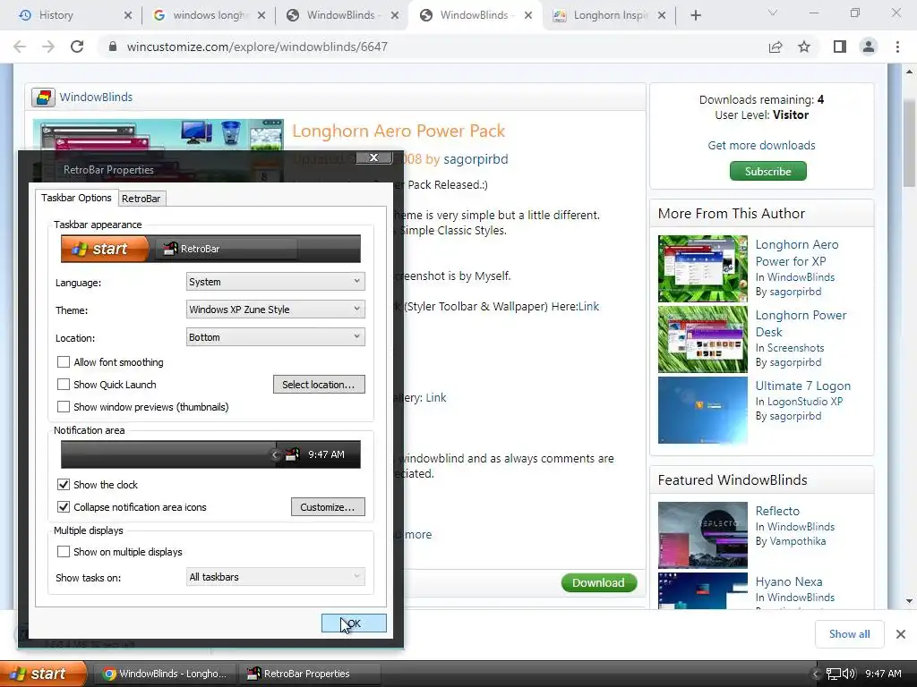Screen dimensions: 917x687
Task: Open the Language dropdown
Action: click(x=276, y=282)
